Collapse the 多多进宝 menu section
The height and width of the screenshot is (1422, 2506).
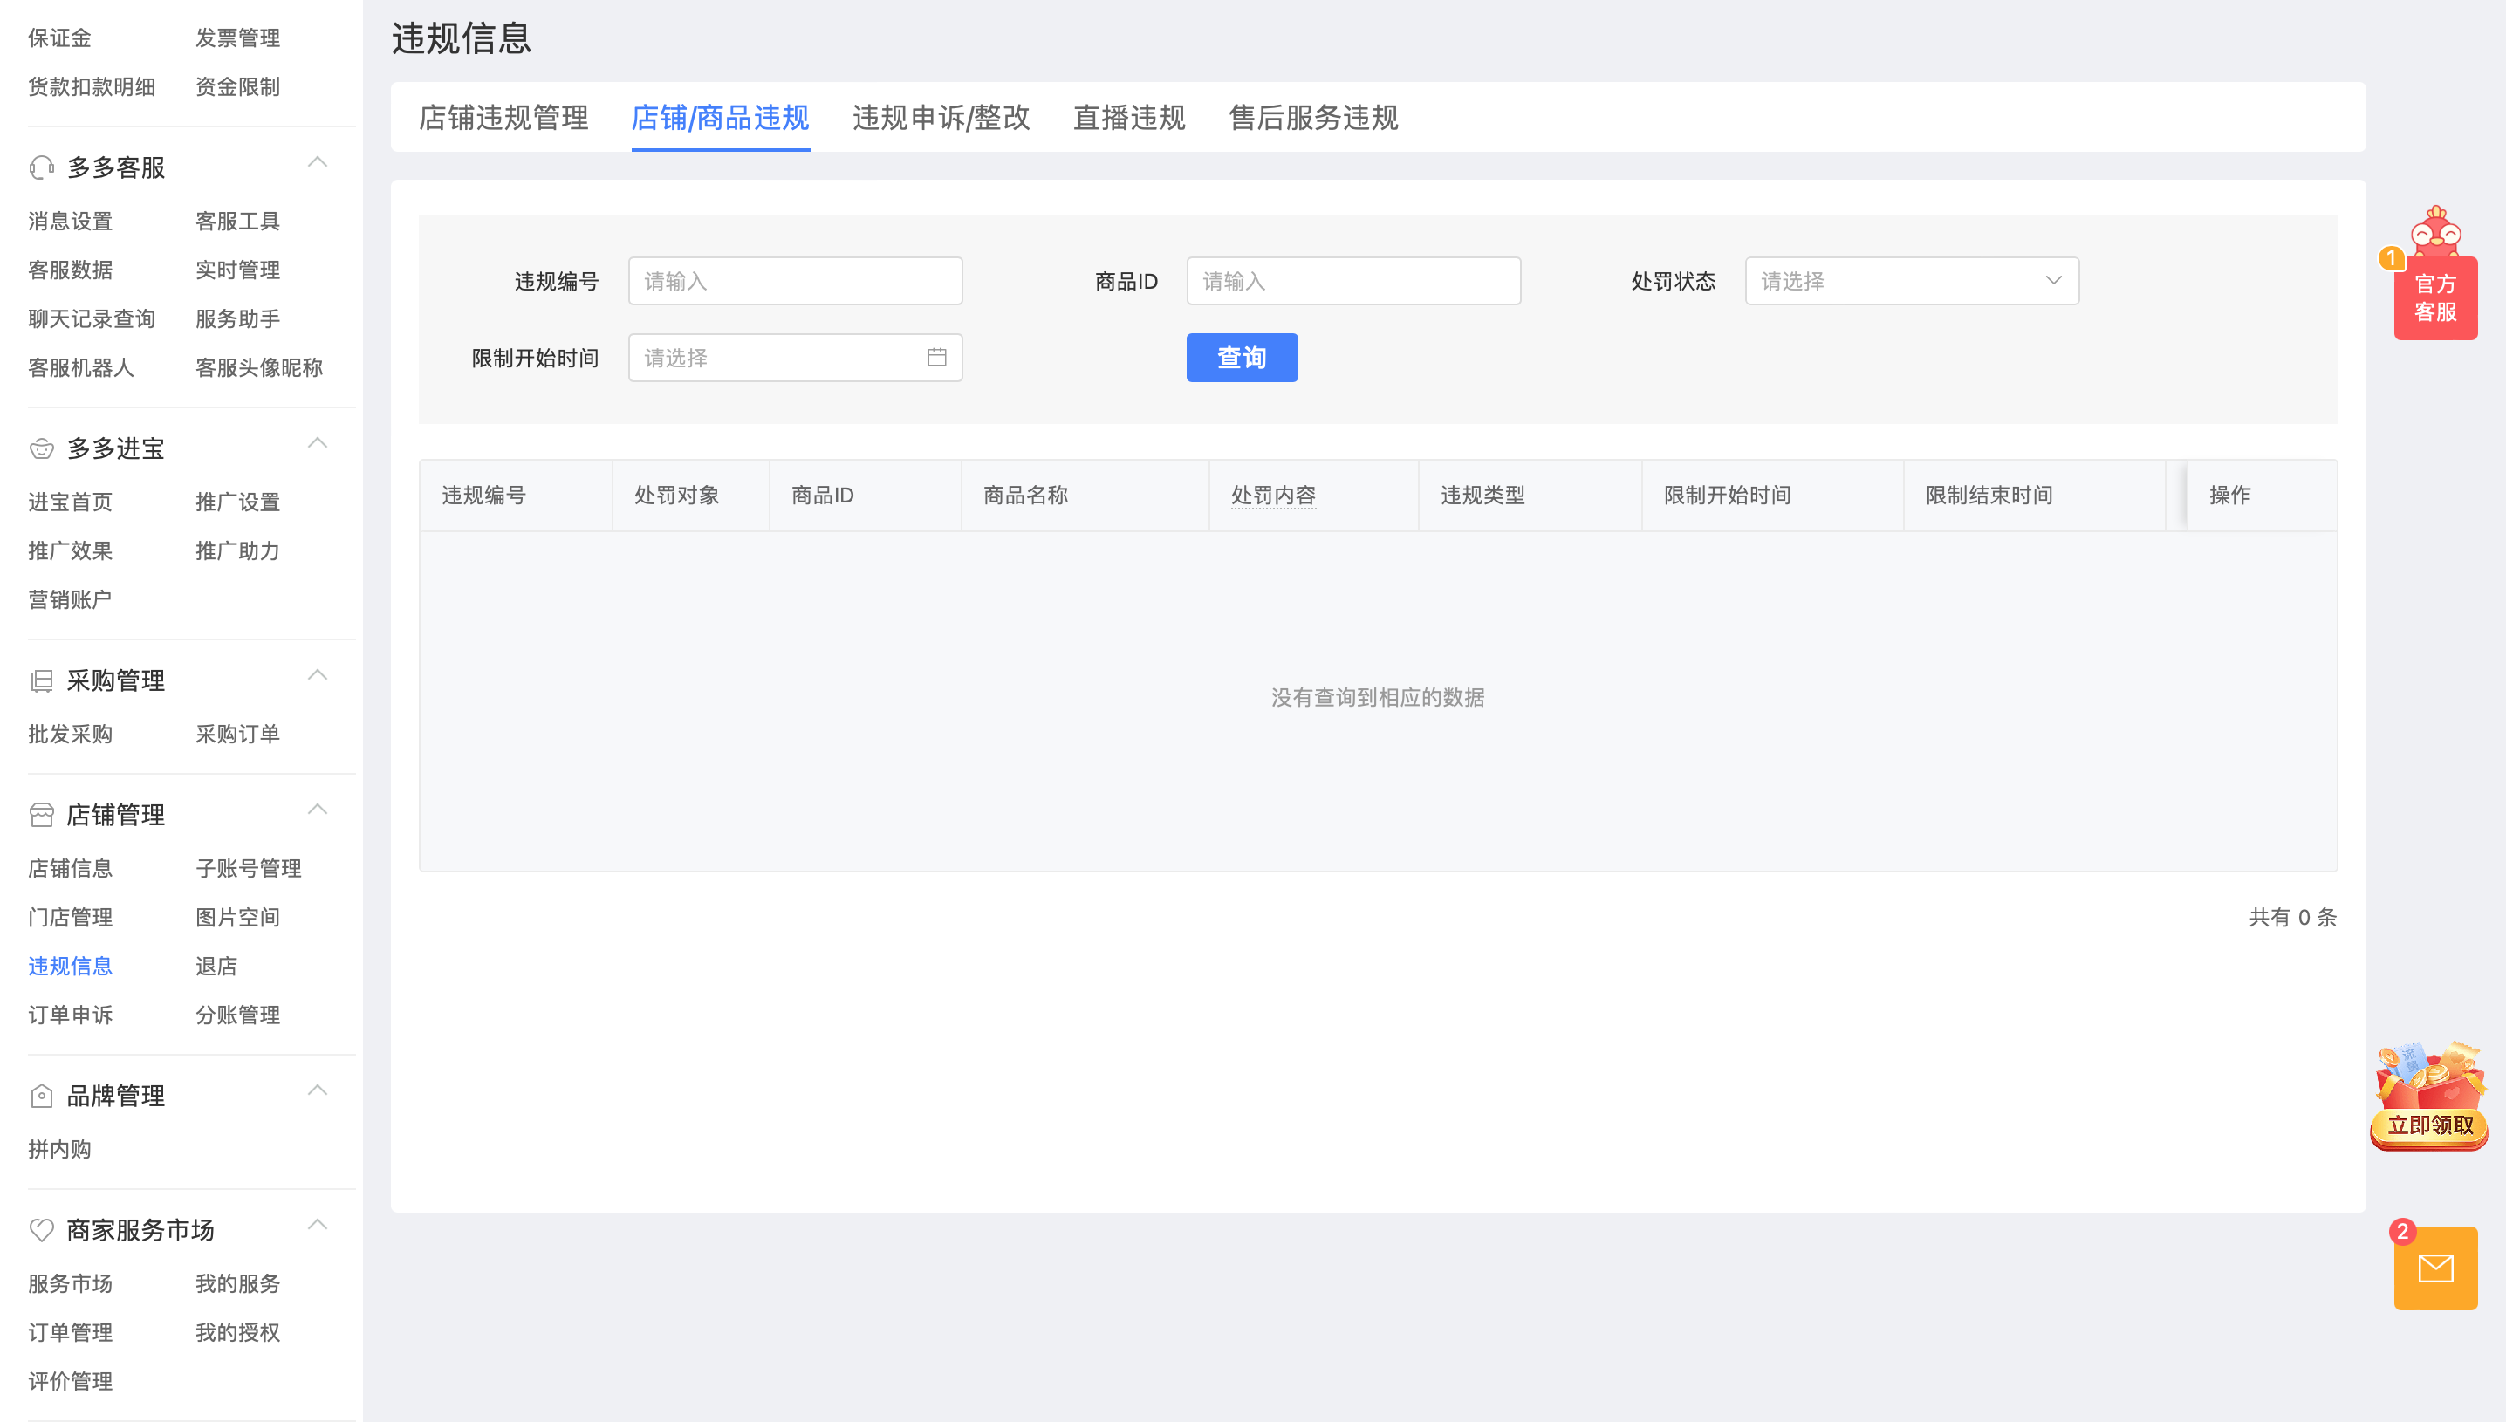click(318, 443)
